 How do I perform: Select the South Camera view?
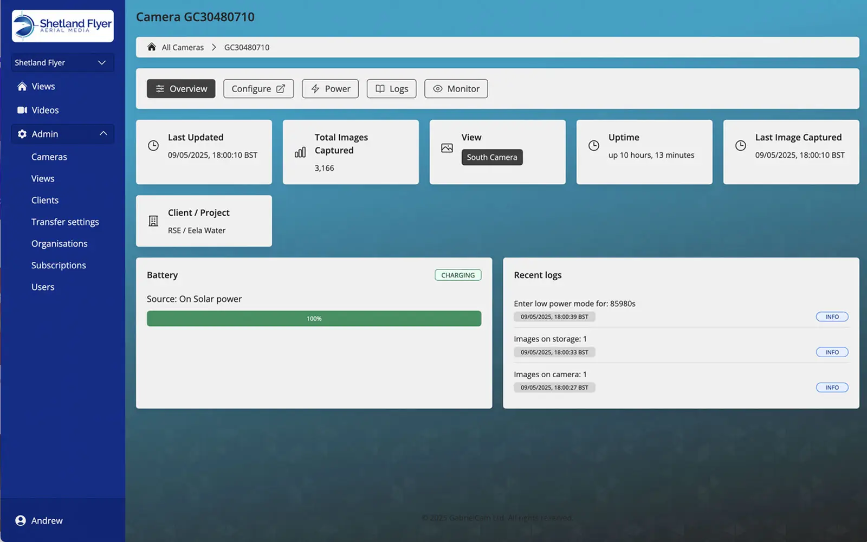tap(491, 157)
